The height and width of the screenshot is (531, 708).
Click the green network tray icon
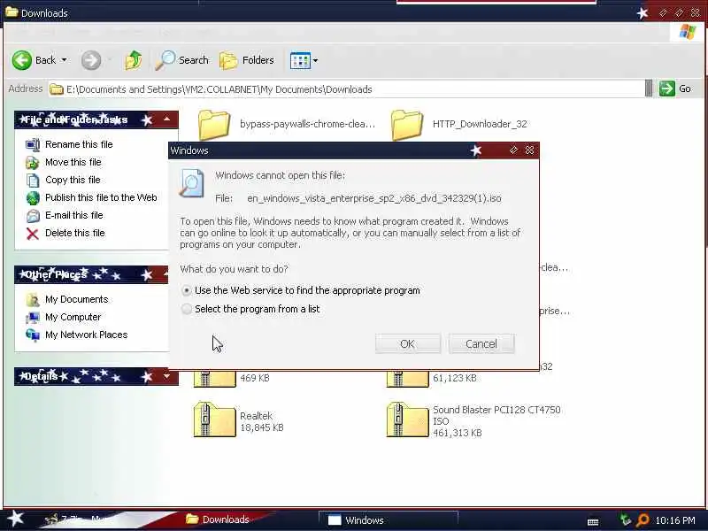coord(625,520)
